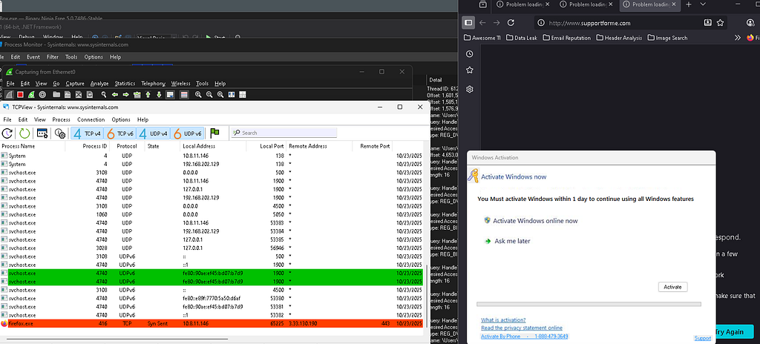Viewport: 760px width, 344px height.
Task: Open Statistics menu in Wireshark
Action: point(125,83)
